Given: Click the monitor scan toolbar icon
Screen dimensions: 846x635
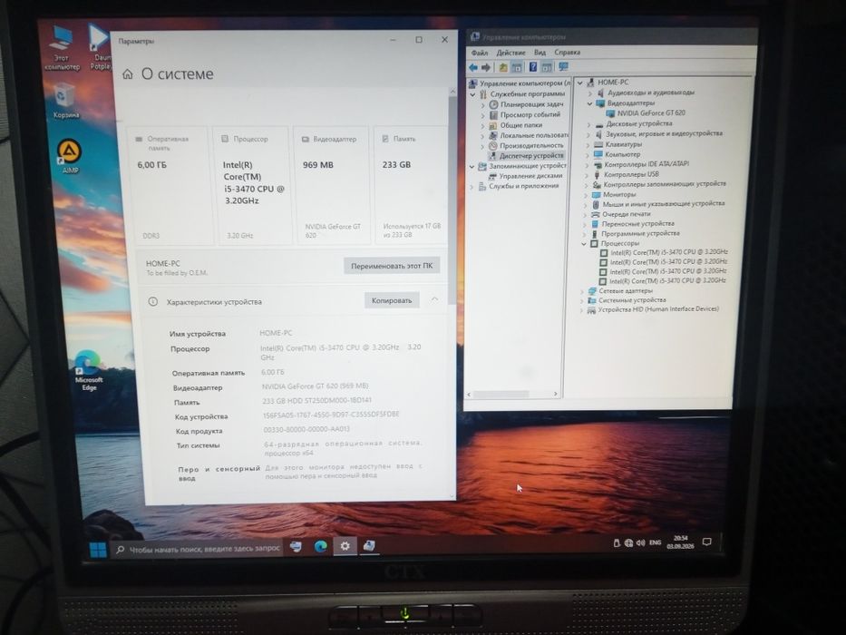Looking at the screenshot, I should pyautogui.click(x=563, y=66).
